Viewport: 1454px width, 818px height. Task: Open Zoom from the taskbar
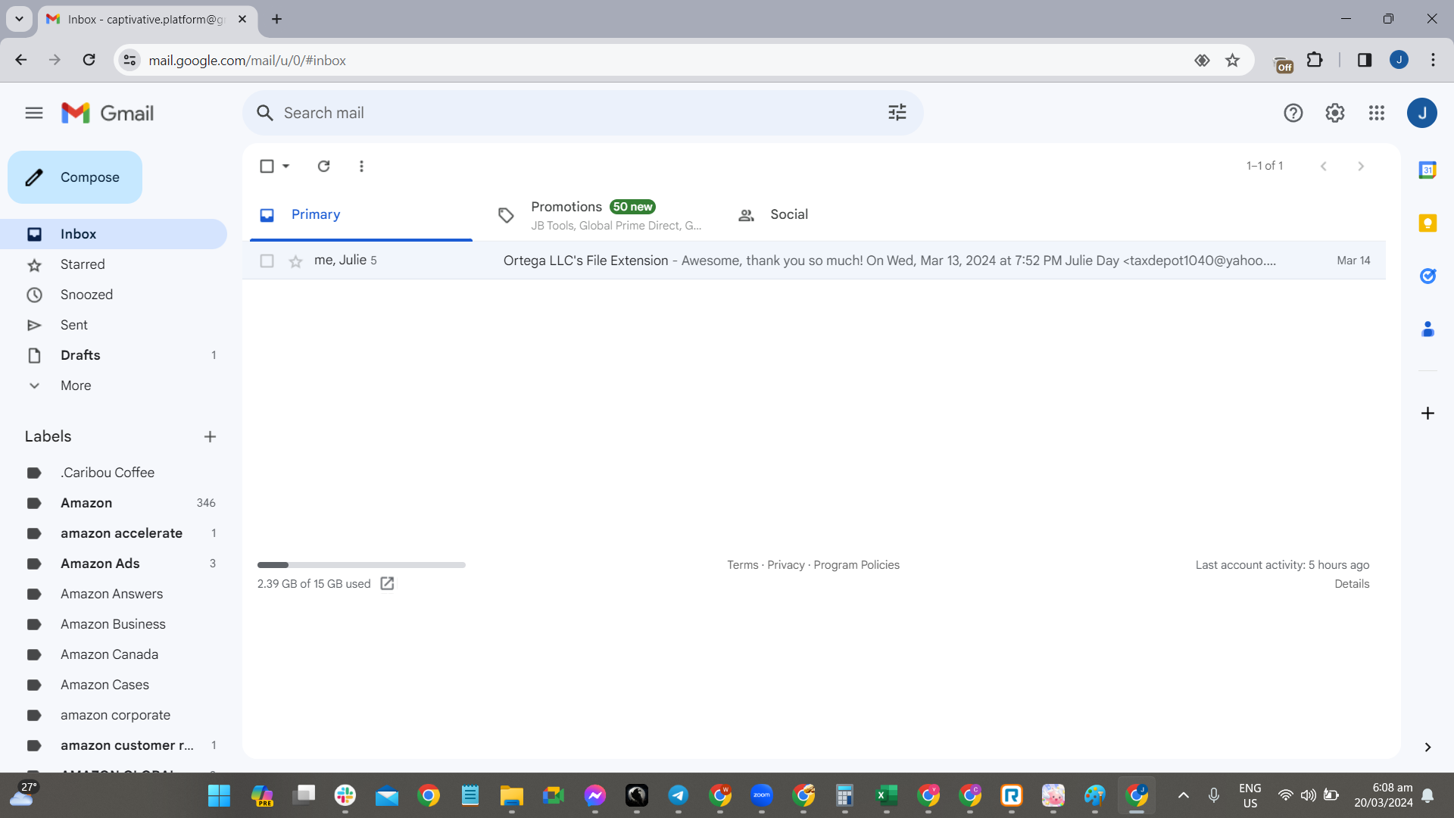[761, 795]
